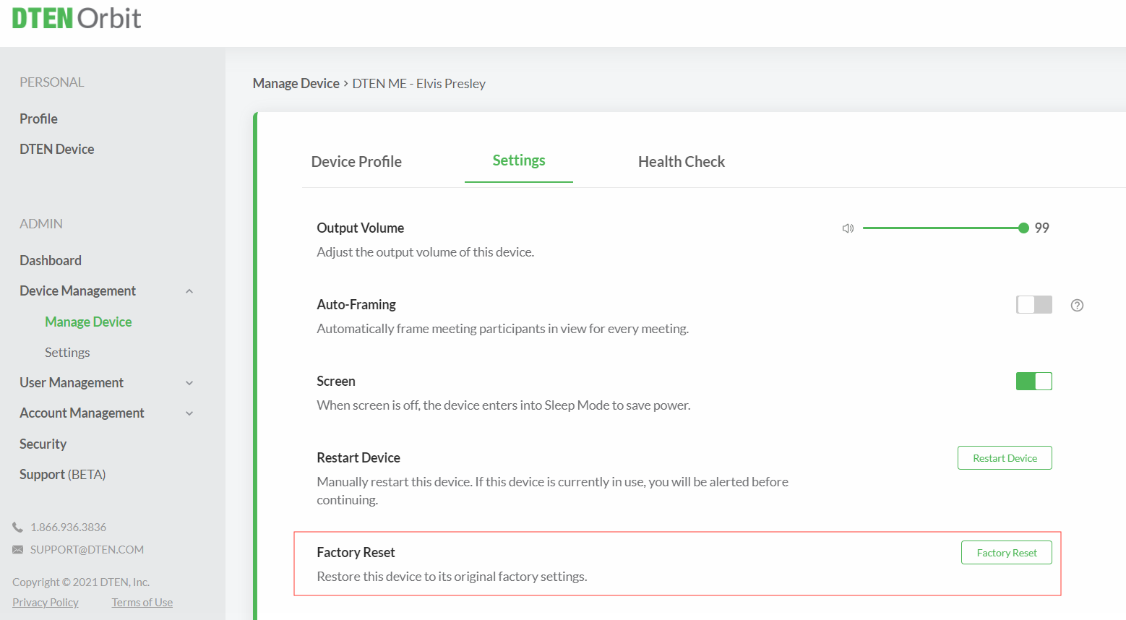
Task: Open DTEN Device in the sidebar
Action: tap(57, 149)
